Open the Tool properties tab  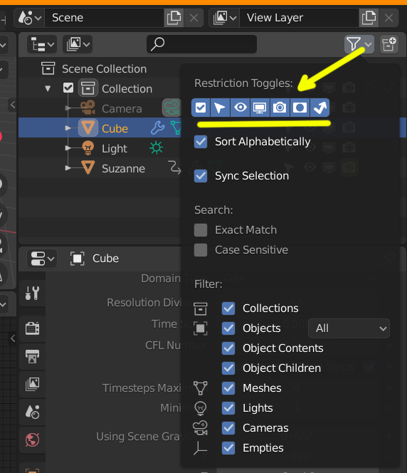(x=32, y=293)
